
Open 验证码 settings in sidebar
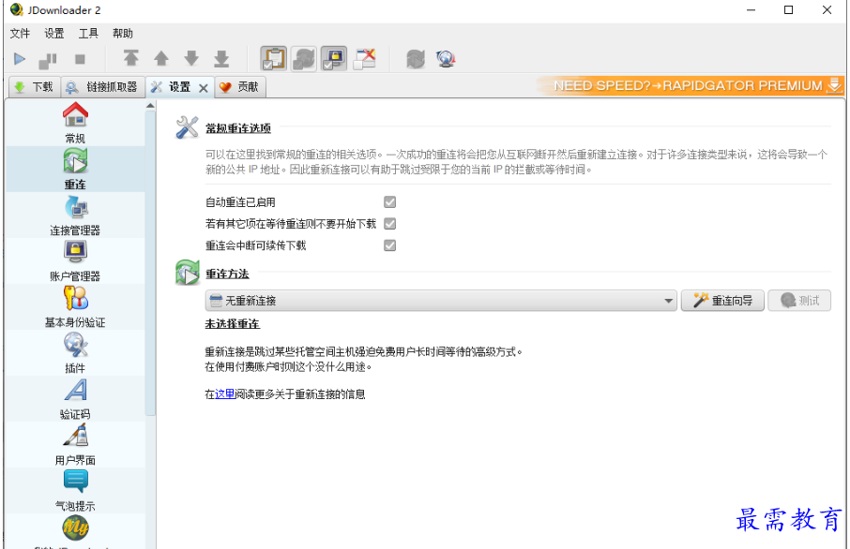pyautogui.click(x=75, y=399)
